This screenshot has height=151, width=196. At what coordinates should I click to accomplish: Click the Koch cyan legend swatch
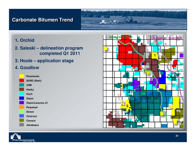coord(22,94)
